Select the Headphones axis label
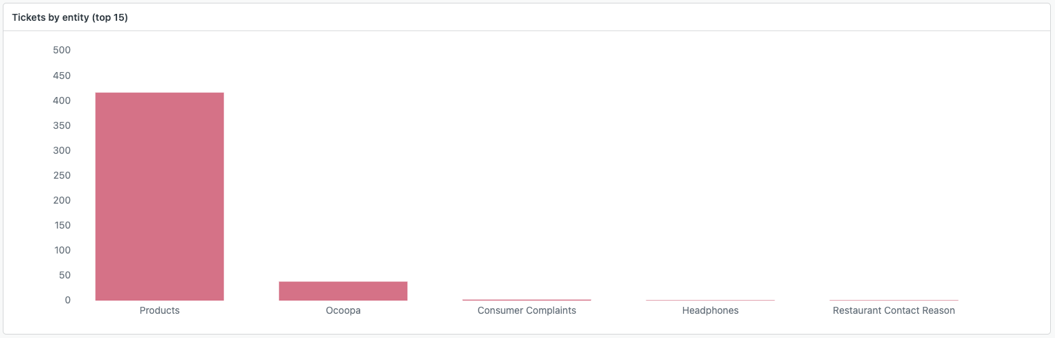This screenshot has height=338, width=1055. click(710, 311)
